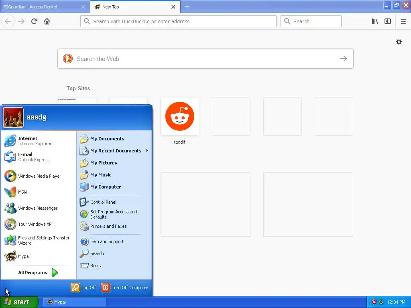The image size is (411, 308).
Task: Open the Run... dialog
Action: tap(114, 265)
